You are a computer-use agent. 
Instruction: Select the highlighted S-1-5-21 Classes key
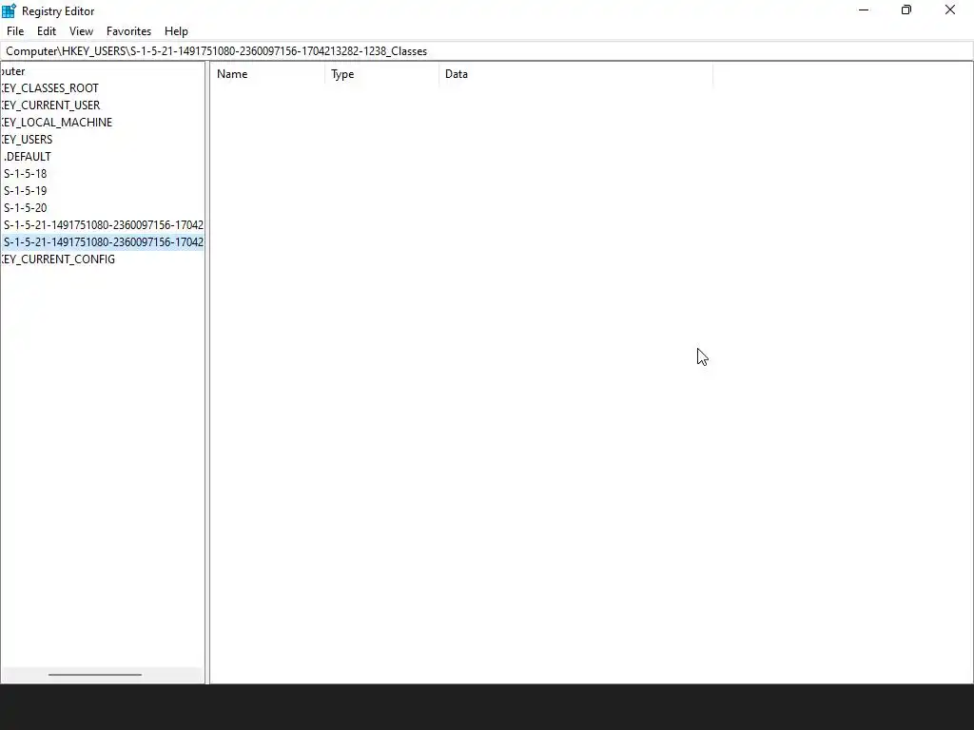click(103, 241)
